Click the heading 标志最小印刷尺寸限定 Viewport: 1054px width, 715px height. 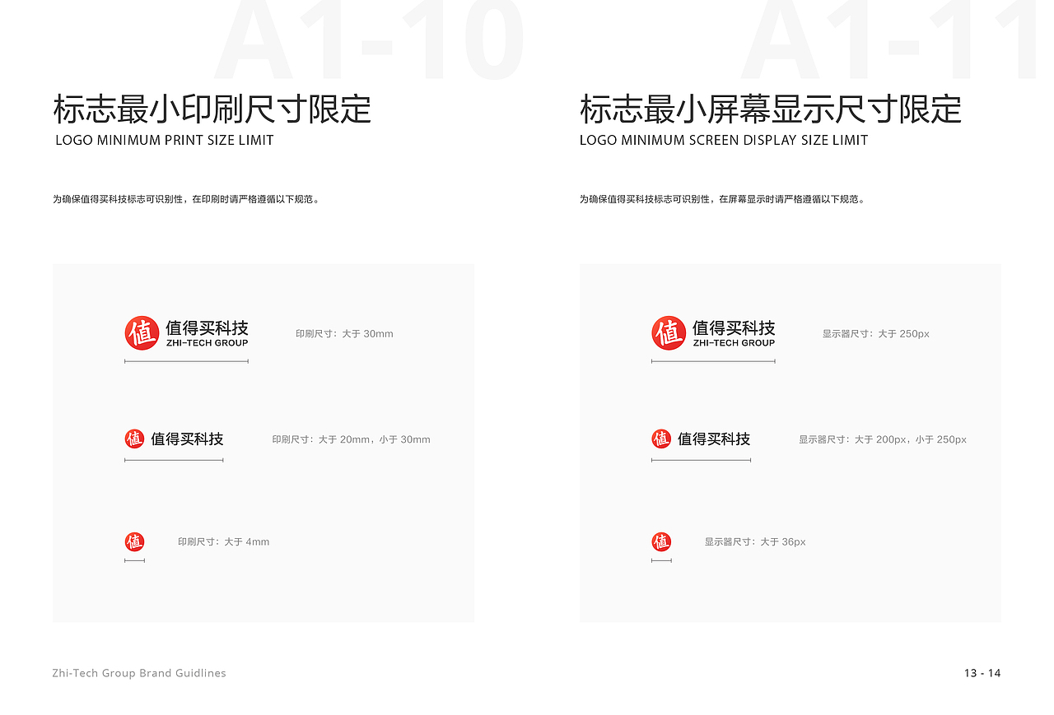pos(212,109)
